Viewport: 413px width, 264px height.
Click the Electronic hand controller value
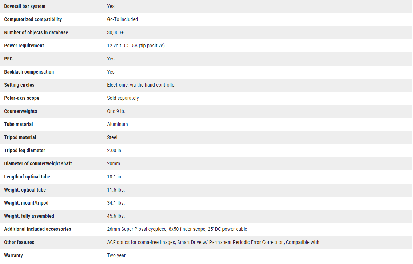click(x=142, y=85)
